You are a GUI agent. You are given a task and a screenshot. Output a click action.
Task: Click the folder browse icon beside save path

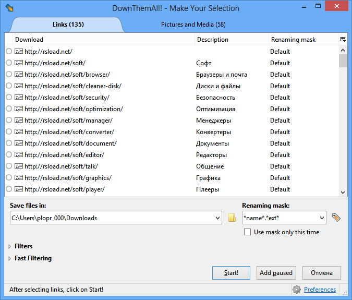point(232,218)
